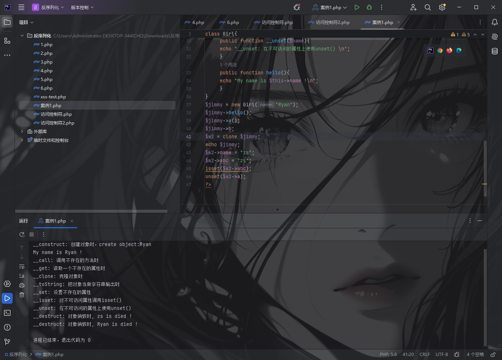Show more tool windows ellipsis
Screen dimensions: 502x360
point(7,55)
